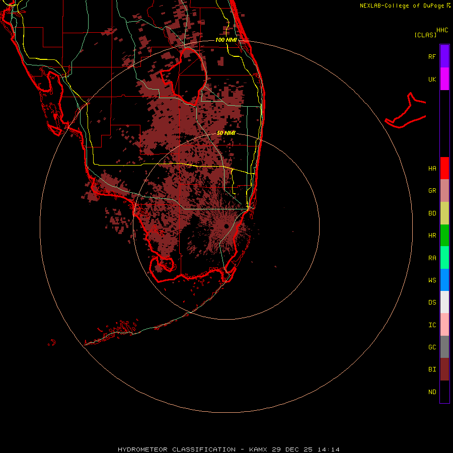Click the ND legend label
The height and width of the screenshot is (453, 453).
click(x=432, y=392)
